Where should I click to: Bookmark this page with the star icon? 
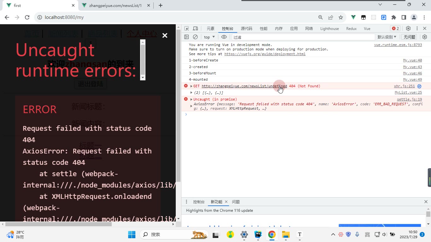click(x=341, y=17)
